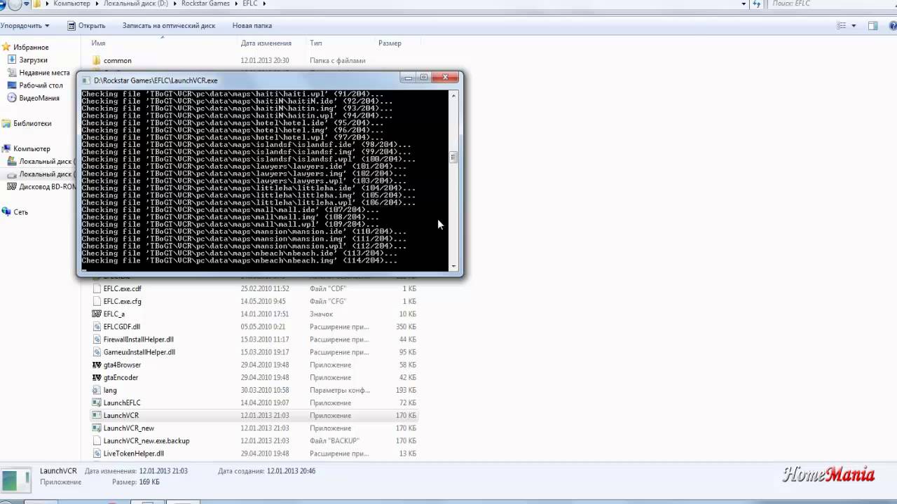Click the LaunchVCR_new.exe.backup file icon

(x=97, y=441)
